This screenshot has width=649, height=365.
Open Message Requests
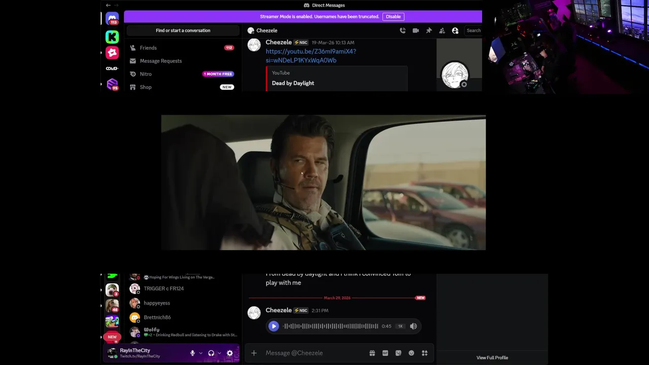183,61
